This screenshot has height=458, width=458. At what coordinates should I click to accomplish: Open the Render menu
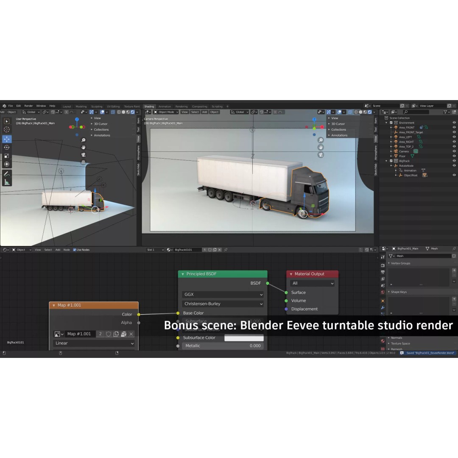pyautogui.click(x=29, y=106)
